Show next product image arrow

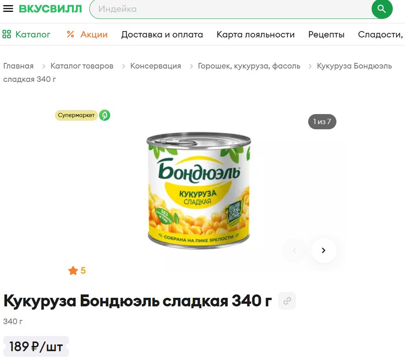[324, 250]
